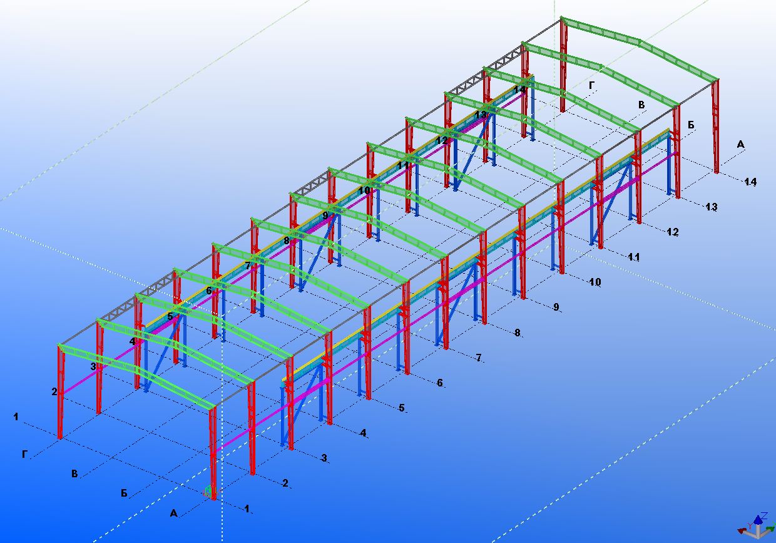Select grid label 3 beside axis А
776x543 pixels.
pos(324,458)
